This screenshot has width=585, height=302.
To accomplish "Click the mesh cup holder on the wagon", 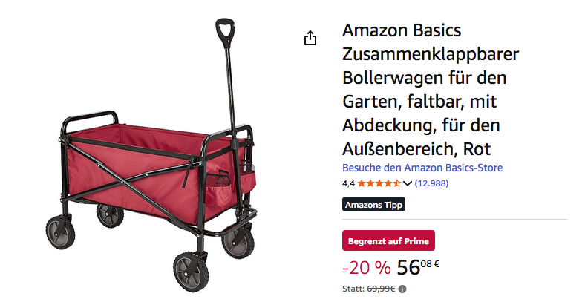I will (x=218, y=183).
